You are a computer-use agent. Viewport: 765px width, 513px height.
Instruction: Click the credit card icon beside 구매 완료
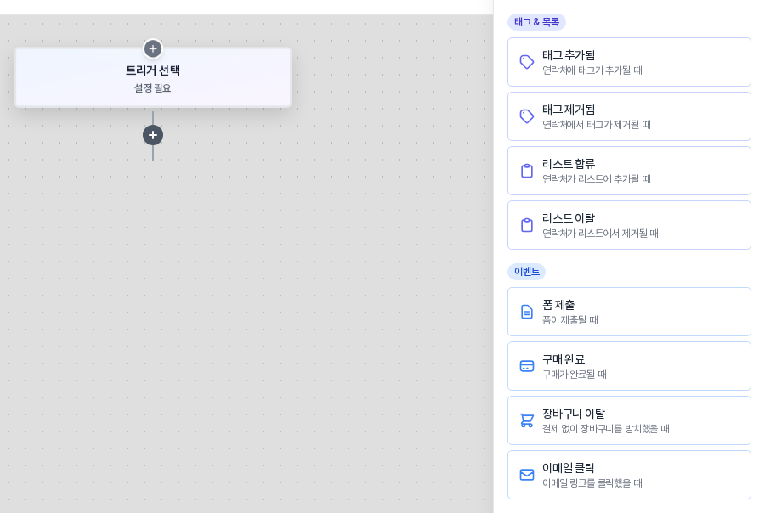[x=527, y=366]
